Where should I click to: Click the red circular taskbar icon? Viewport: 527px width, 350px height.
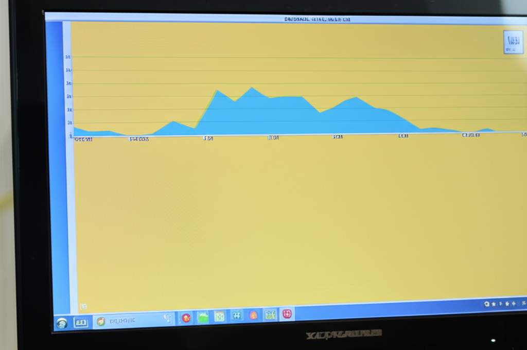point(186,318)
